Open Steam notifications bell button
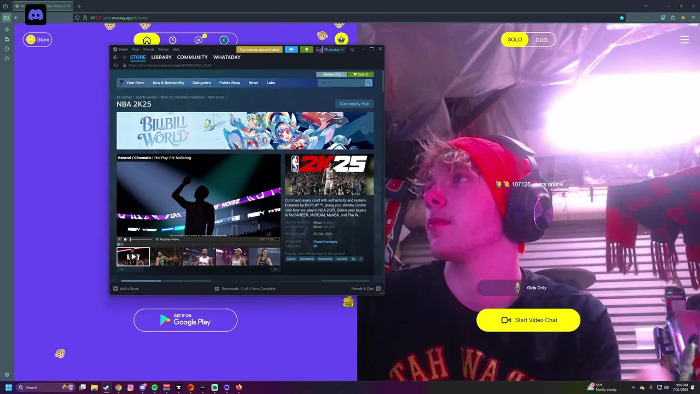 pyautogui.click(x=306, y=49)
